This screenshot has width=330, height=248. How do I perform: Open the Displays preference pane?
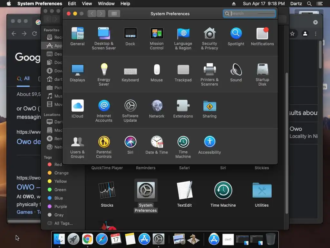click(77, 73)
